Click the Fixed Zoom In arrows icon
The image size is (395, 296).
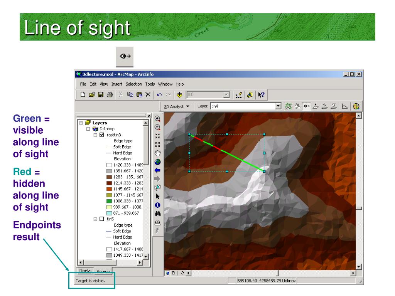tap(157, 136)
